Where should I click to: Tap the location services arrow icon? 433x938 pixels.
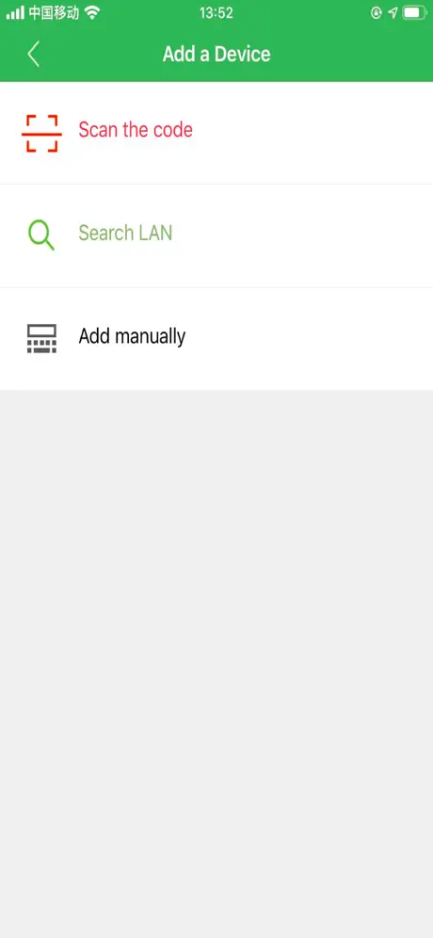click(393, 12)
